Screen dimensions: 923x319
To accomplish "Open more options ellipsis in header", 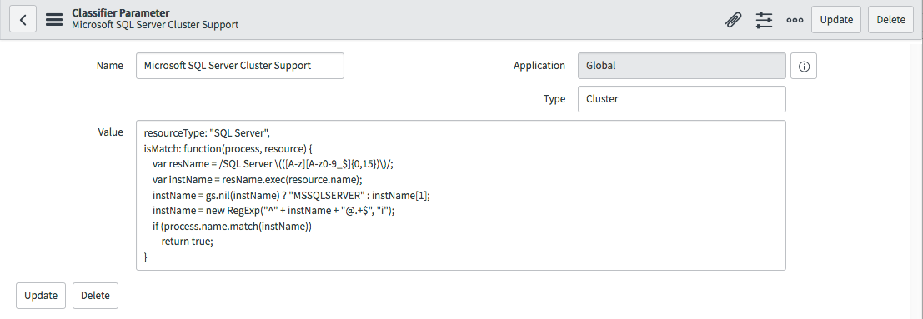I will (795, 20).
